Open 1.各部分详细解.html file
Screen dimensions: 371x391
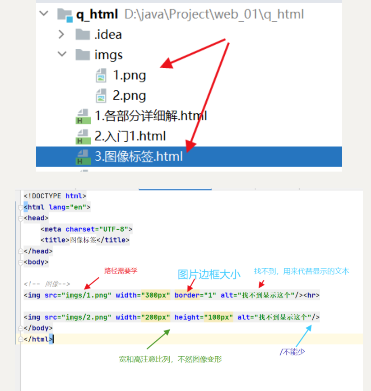tap(151, 116)
